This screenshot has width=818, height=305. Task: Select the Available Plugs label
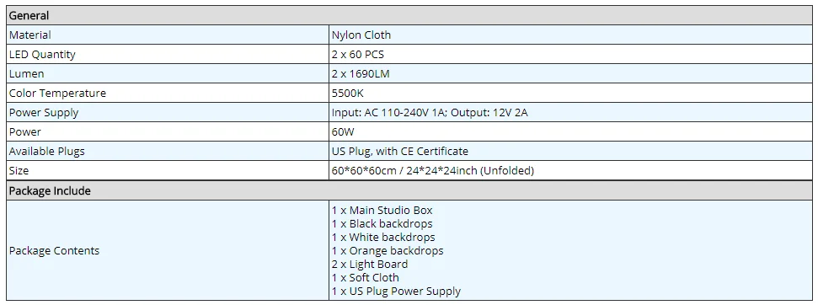click(x=47, y=151)
